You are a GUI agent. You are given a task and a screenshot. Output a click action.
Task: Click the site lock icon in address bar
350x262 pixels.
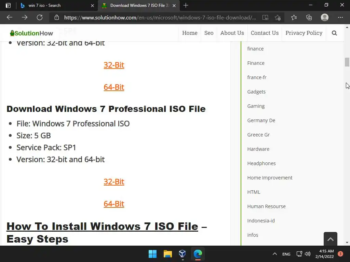(x=57, y=17)
